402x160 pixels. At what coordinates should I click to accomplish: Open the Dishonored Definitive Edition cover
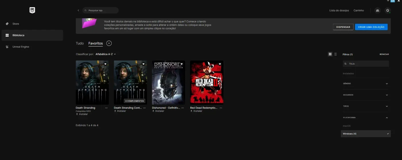coord(169,83)
